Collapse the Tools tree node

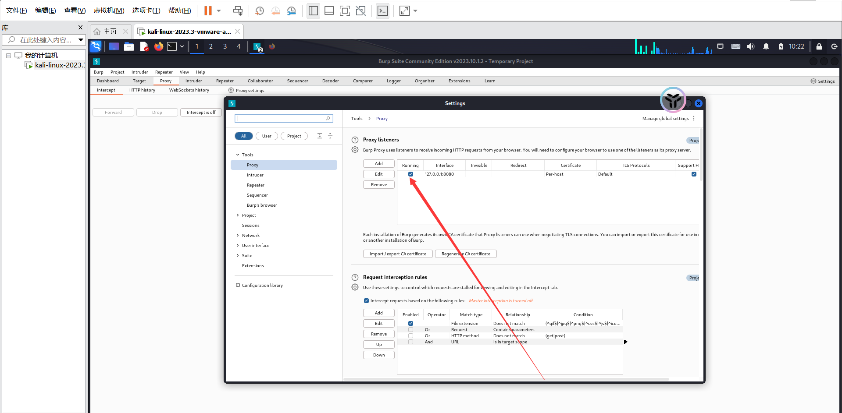pos(238,155)
